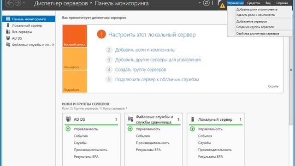Viewport: 295px width, 166px height.
Task: Open Результаты BPA in AD DS tile
Action: [x=86, y=157]
